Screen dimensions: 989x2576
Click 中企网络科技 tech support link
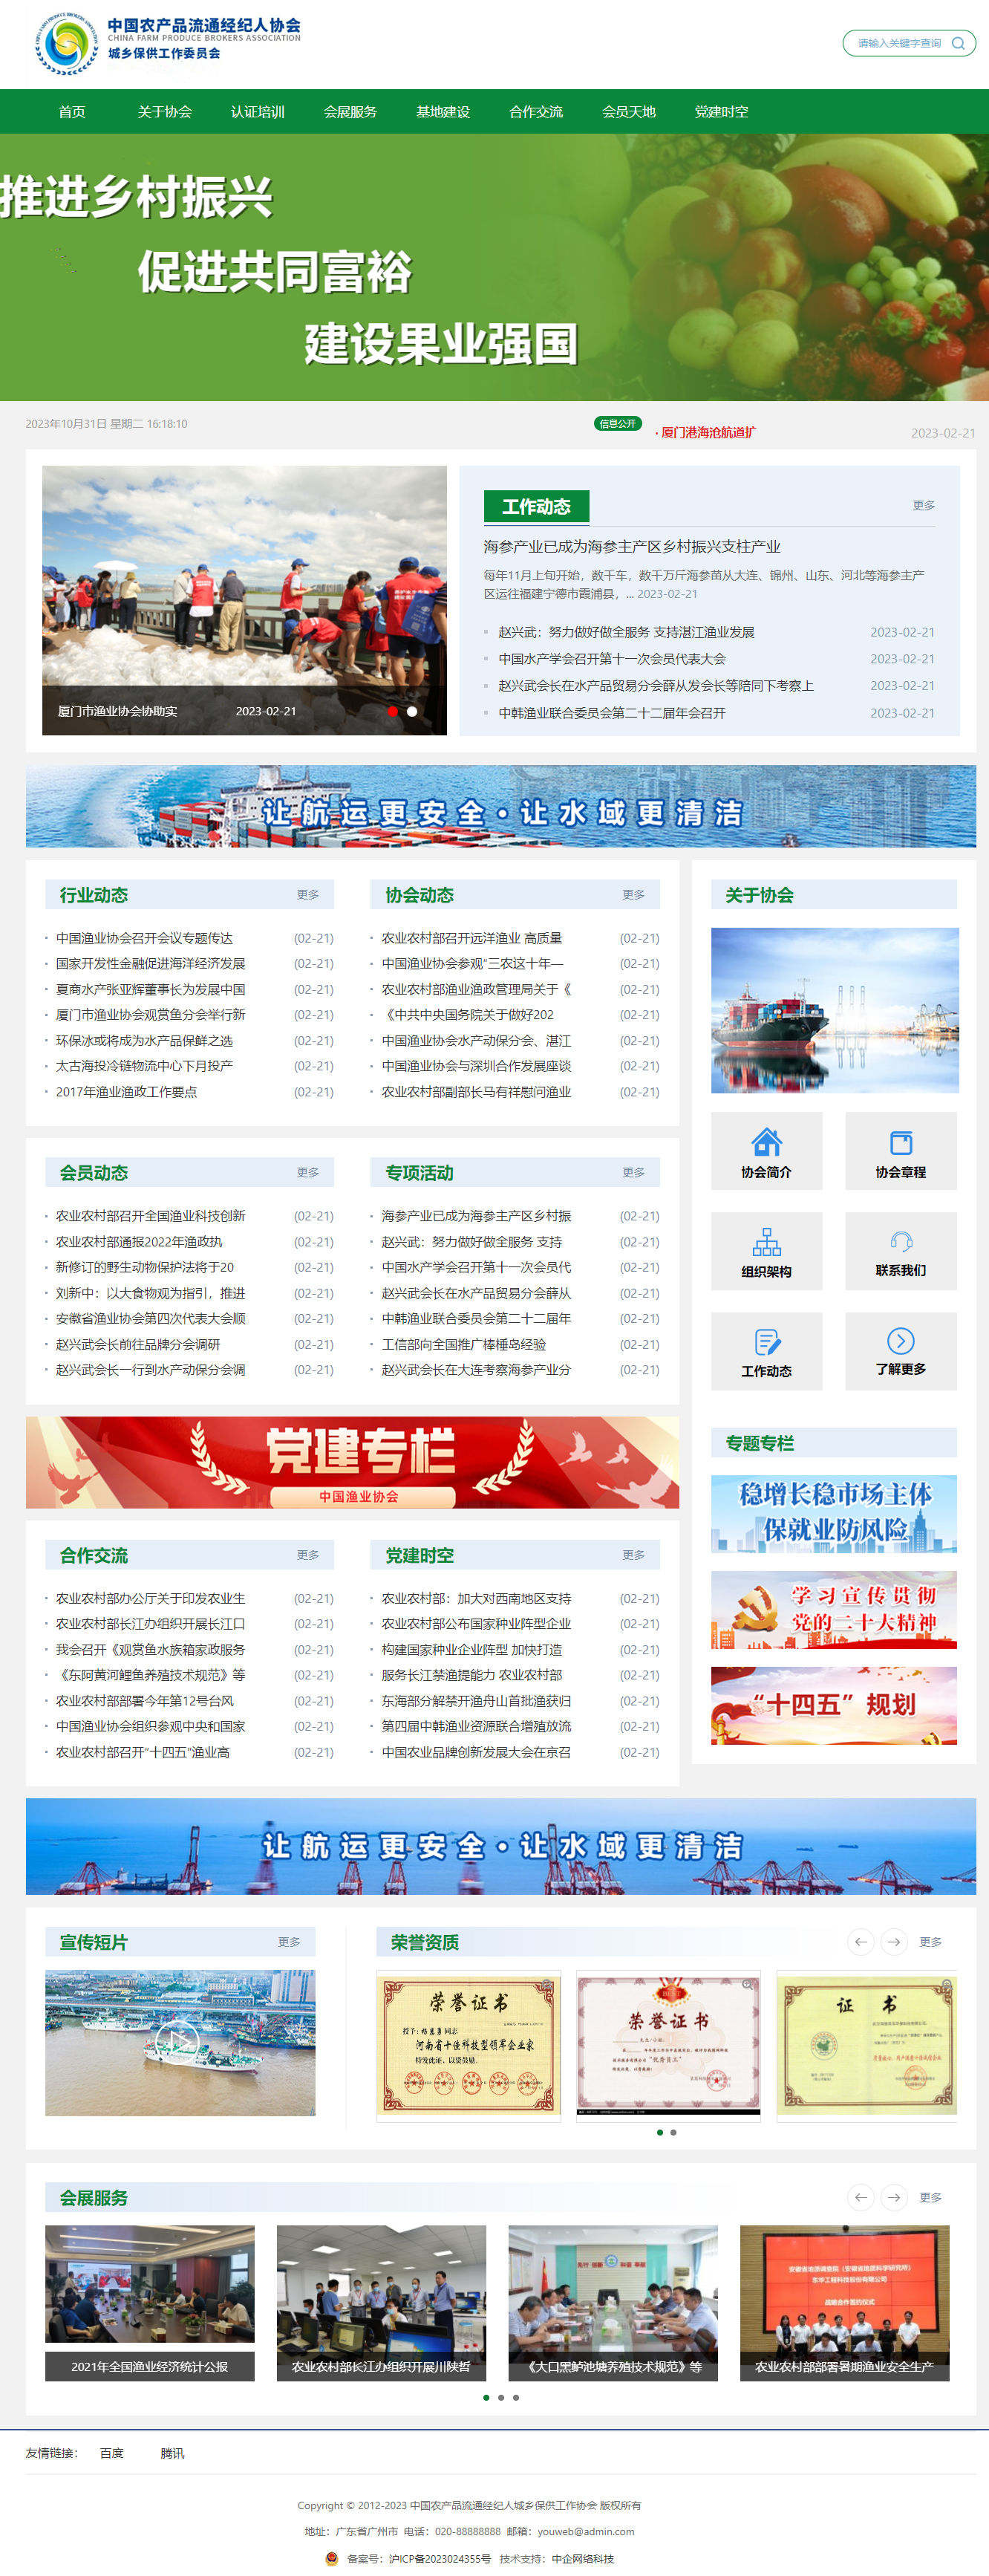[583, 2558]
